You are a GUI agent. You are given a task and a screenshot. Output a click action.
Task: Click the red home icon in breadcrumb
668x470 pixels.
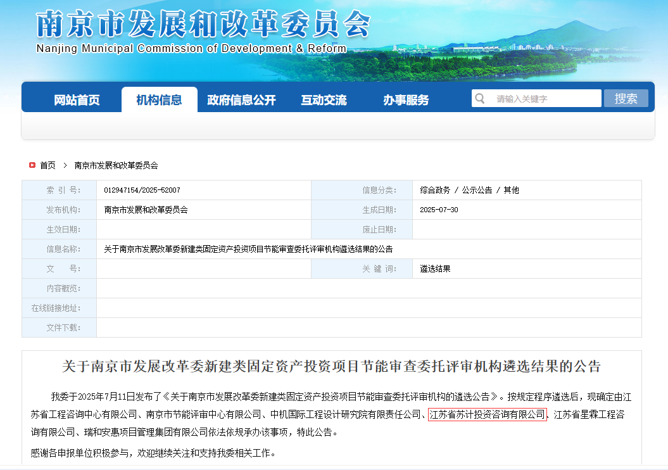point(32,165)
